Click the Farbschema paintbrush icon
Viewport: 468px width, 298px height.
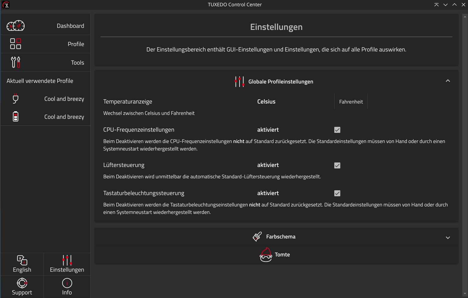[x=257, y=236]
